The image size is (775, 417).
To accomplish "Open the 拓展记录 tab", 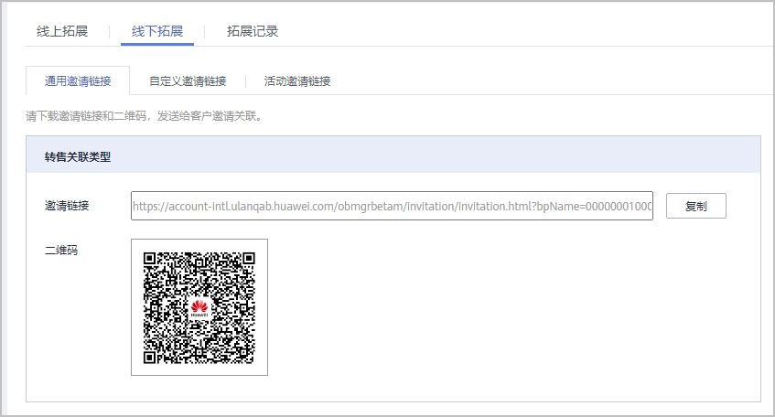I will (x=253, y=31).
